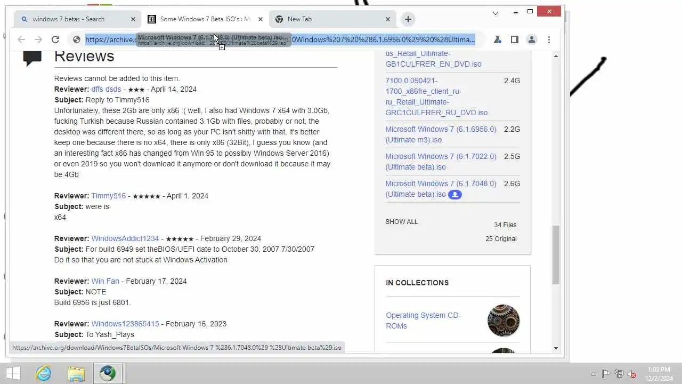Click the site info icon in address bar

(x=77, y=39)
